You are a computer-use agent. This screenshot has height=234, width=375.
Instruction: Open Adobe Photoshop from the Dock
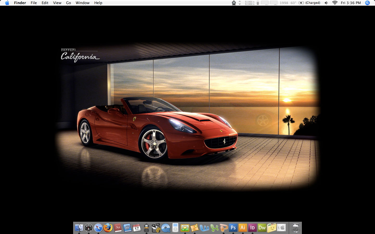(x=233, y=228)
